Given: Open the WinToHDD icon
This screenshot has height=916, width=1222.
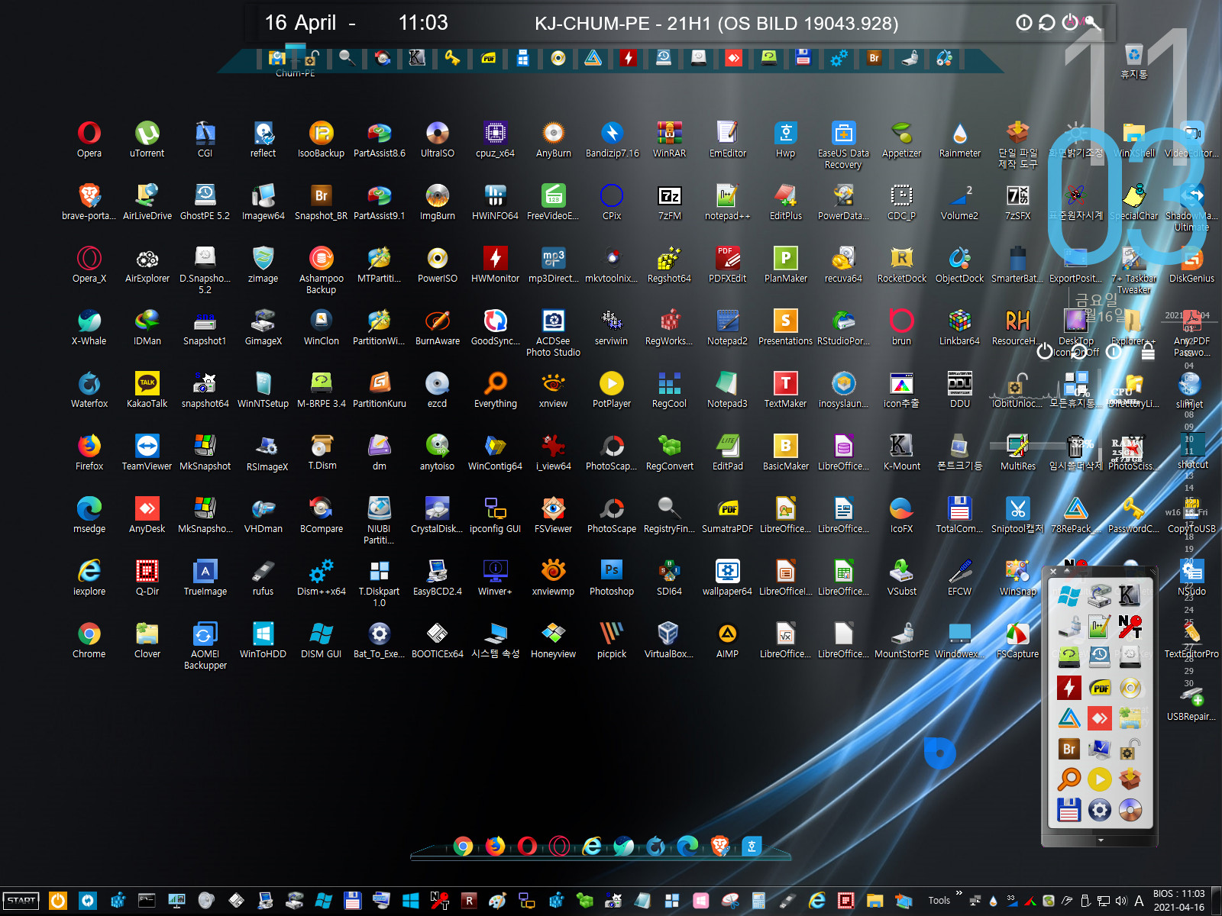Looking at the screenshot, I should click(x=263, y=640).
